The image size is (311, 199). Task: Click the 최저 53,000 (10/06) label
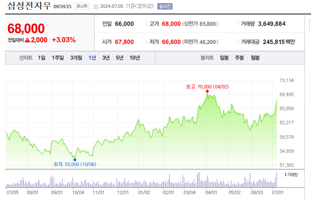[x=75, y=164]
